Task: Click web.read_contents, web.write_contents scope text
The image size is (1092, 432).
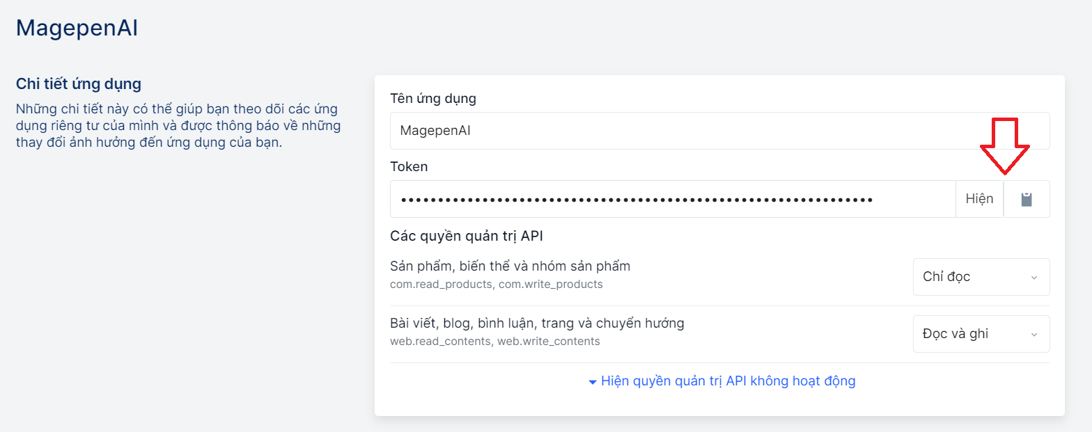Action: 495,342
